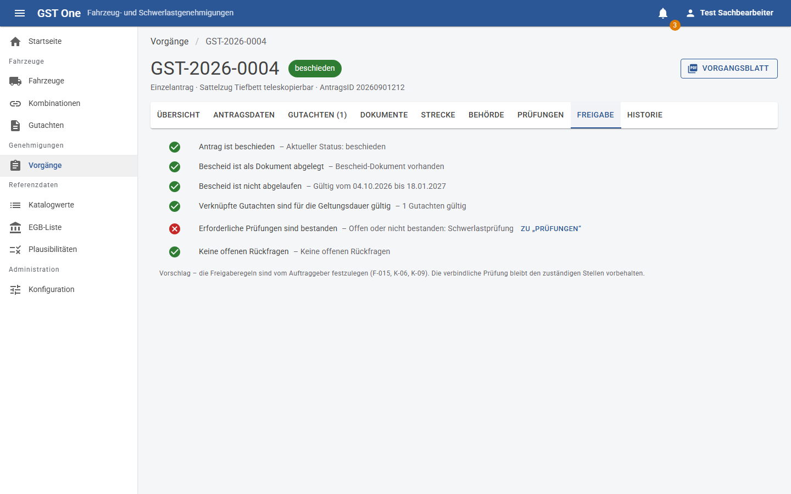Screen dimensions: 791x494
Task: Select the Freigabe tab
Action: pyautogui.click(x=595, y=115)
